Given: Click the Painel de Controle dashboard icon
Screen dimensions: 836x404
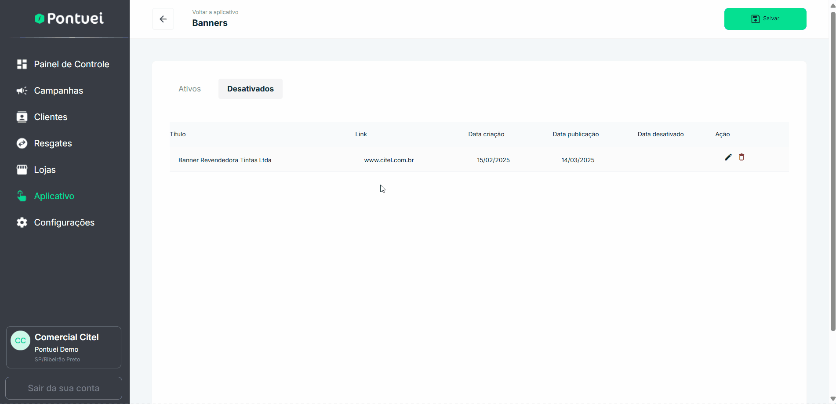Looking at the screenshot, I should pyautogui.click(x=22, y=64).
